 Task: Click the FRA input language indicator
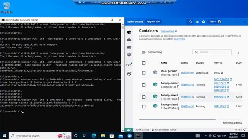[x=224, y=136]
